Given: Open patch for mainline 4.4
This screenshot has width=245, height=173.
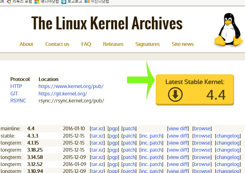Looking at the screenshot, I should click(129, 128).
